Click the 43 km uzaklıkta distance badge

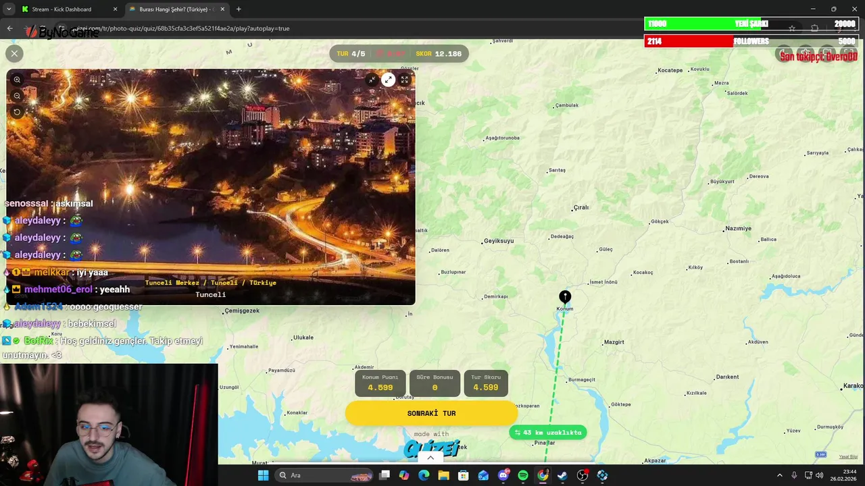(x=548, y=433)
